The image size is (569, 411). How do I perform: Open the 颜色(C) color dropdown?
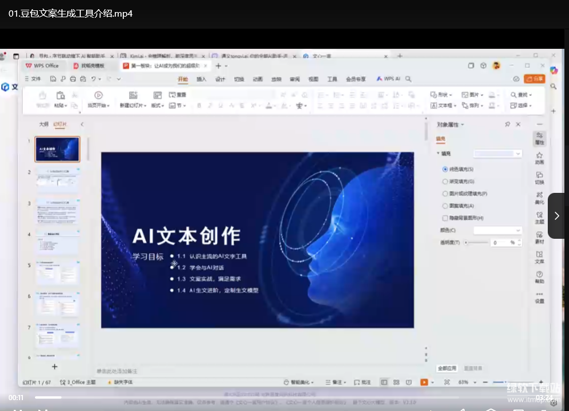[x=497, y=230]
